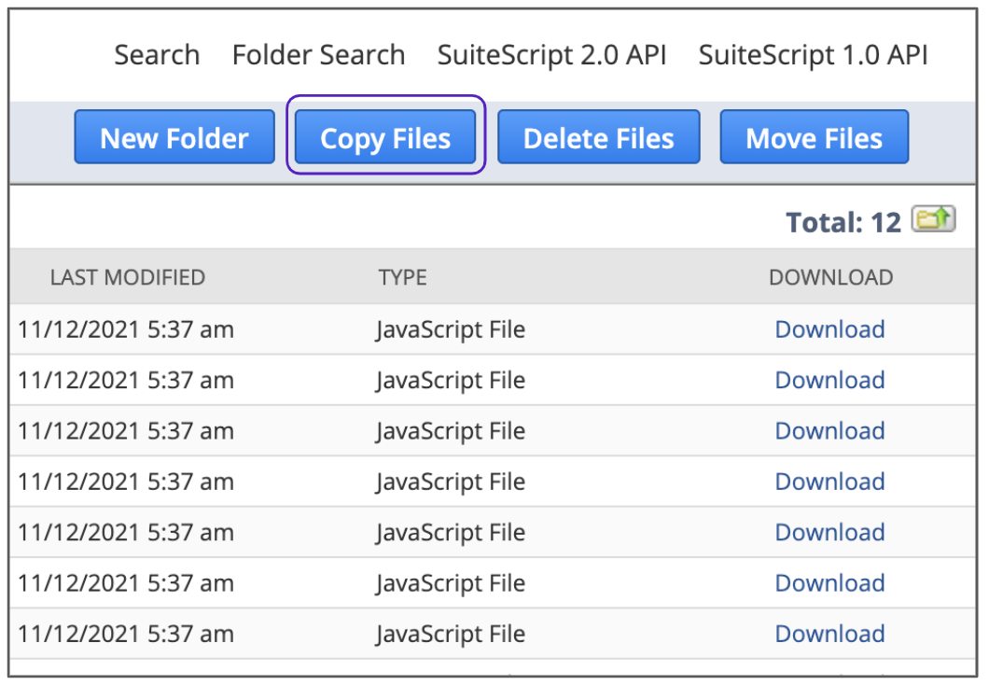Open Folder Search from the top navigation
Image resolution: width=989 pixels, height=685 pixels.
pyautogui.click(x=318, y=55)
